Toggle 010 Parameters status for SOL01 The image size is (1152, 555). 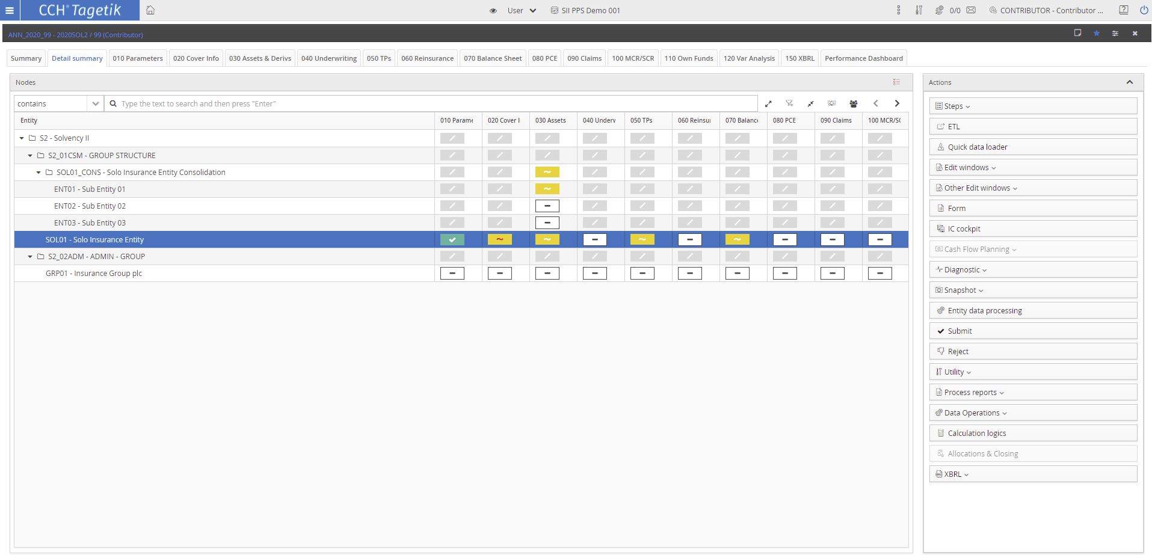452,239
